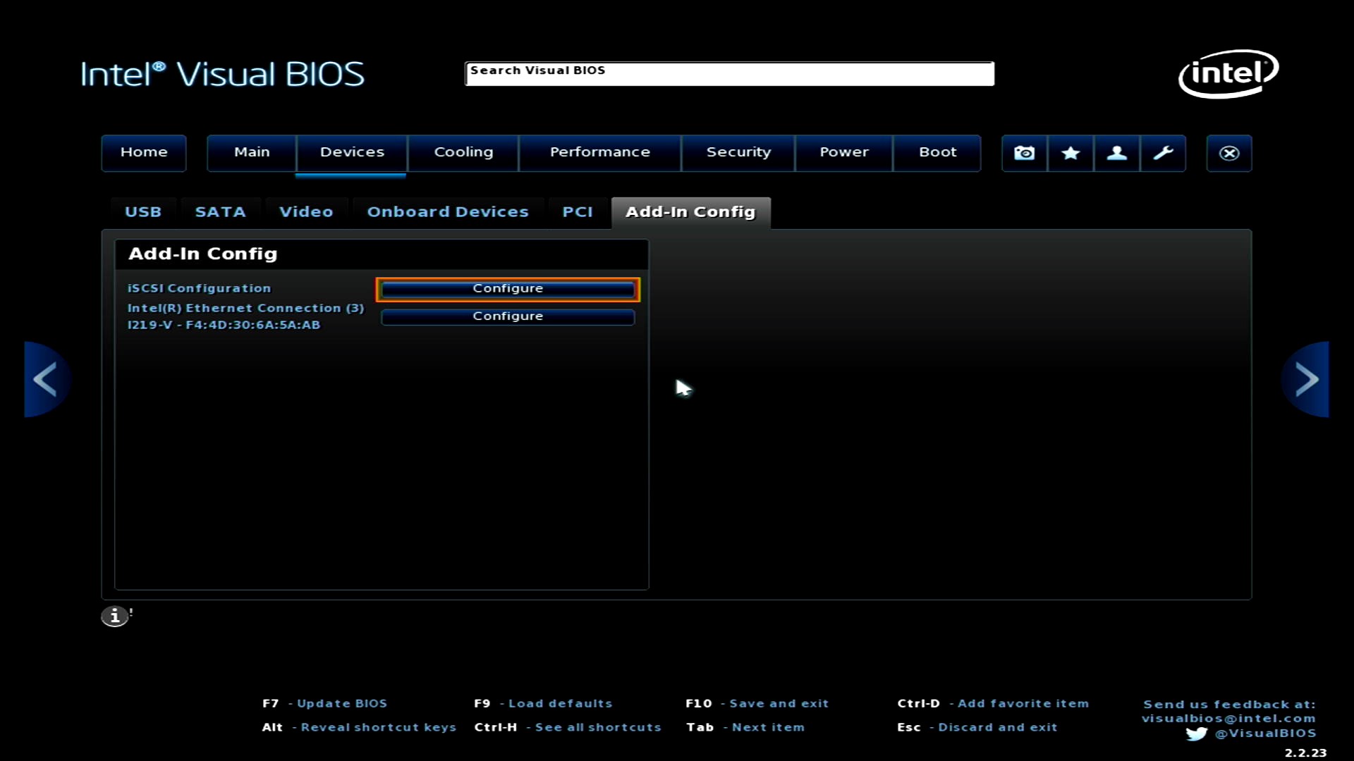Click the Twitter bird icon
1354x761 pixels.
(x=1196, y=734)
